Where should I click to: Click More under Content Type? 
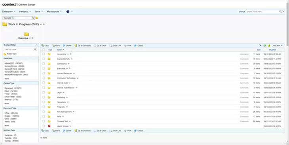pyautogui.click(x=7, y=104)
